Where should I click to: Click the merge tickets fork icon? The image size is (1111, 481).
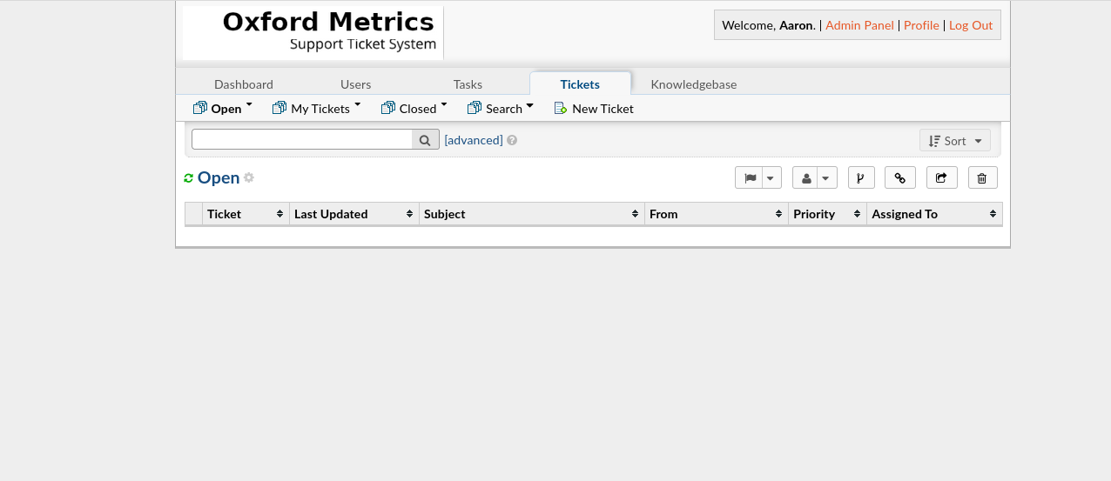coord(860,177)
